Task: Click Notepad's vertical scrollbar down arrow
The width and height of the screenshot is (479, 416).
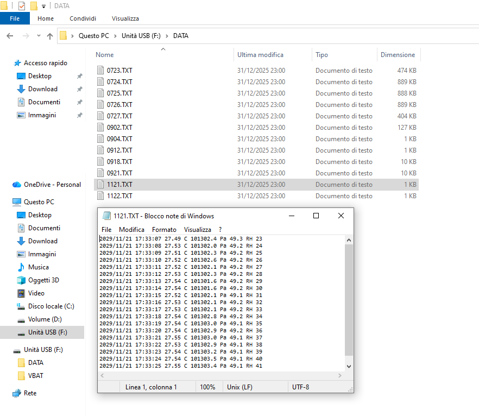Action: coord(349,366)
